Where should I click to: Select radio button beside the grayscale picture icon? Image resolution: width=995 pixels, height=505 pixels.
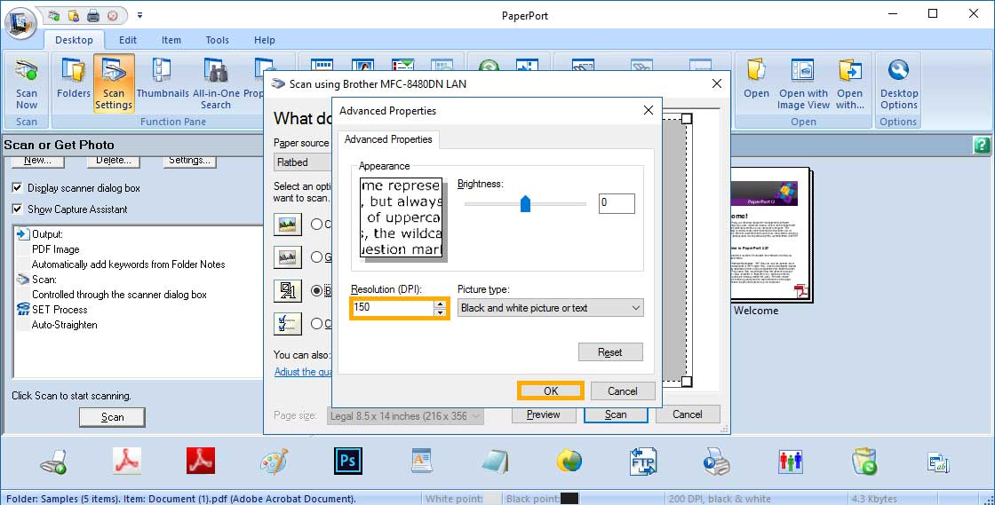pyautogui.click(x=316, y=256)
